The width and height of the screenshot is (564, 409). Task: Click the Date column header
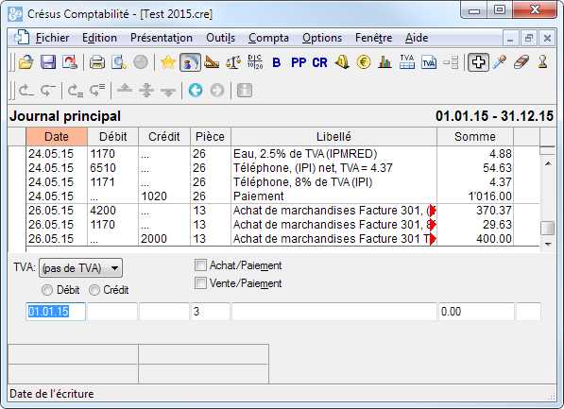[x=57, y=137]
